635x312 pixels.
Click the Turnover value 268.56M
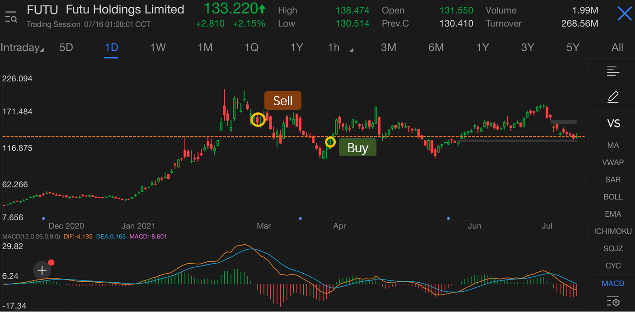579,23
